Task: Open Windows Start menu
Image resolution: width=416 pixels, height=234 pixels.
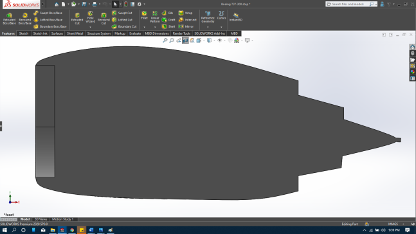Action: tap(5, 230)
